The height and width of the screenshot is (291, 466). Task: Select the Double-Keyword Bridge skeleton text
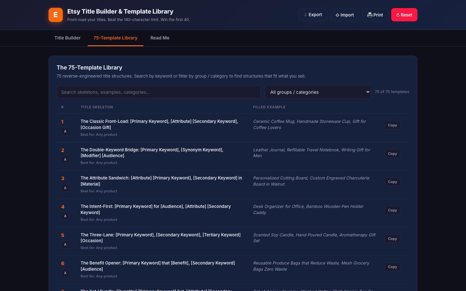click(x=152, y=153)
